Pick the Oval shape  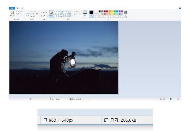tap(61, 12)
